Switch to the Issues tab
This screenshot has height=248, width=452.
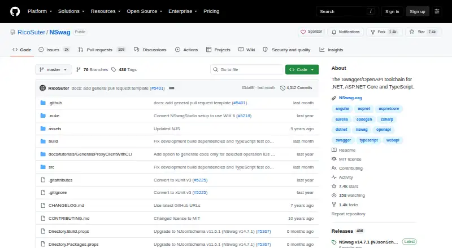tap(54, 50)
